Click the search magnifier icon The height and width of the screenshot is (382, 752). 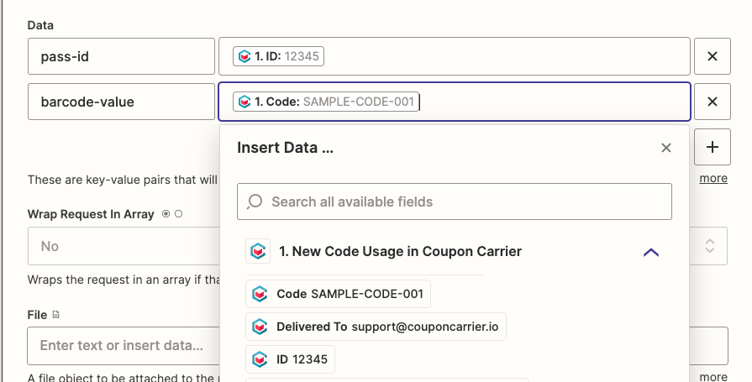255,201
